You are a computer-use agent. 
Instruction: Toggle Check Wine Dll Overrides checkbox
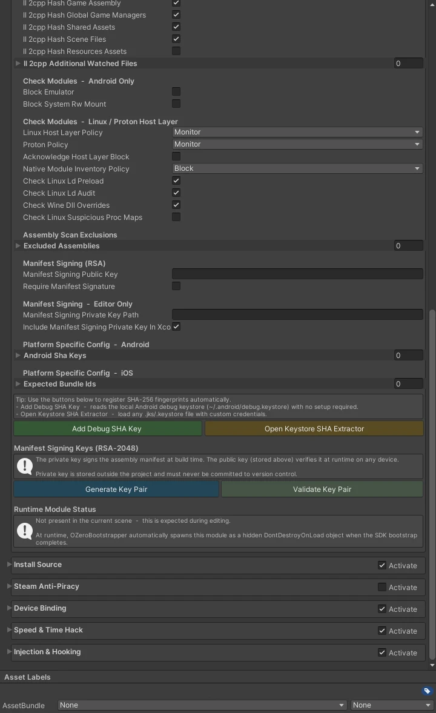pos(176,205)
